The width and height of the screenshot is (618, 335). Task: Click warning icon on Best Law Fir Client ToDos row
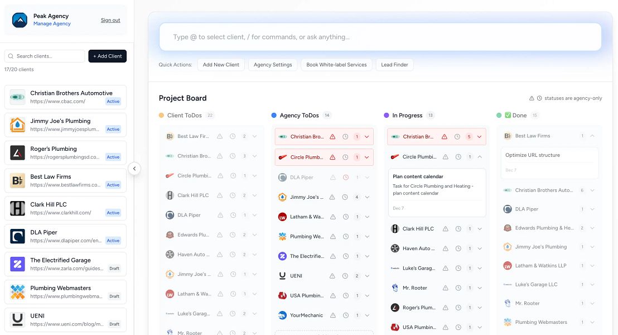(x=220, y=136)
